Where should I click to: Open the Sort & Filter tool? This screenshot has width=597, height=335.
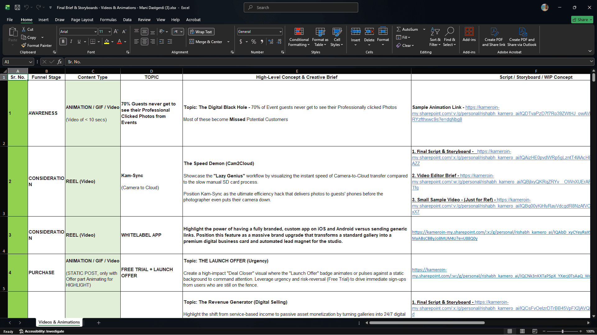pyautogui.click(x=435, y=37)
